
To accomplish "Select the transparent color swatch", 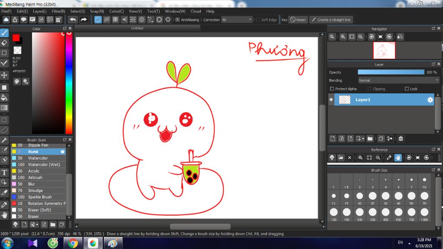I will 17,50.
